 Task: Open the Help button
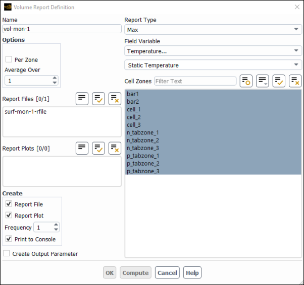click(x=192, y=273)
